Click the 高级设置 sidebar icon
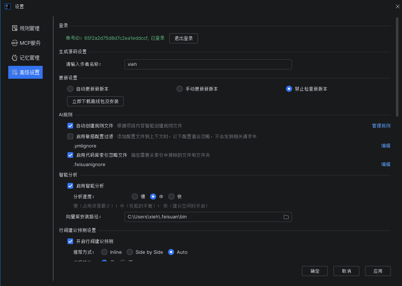 pos(15,72)
